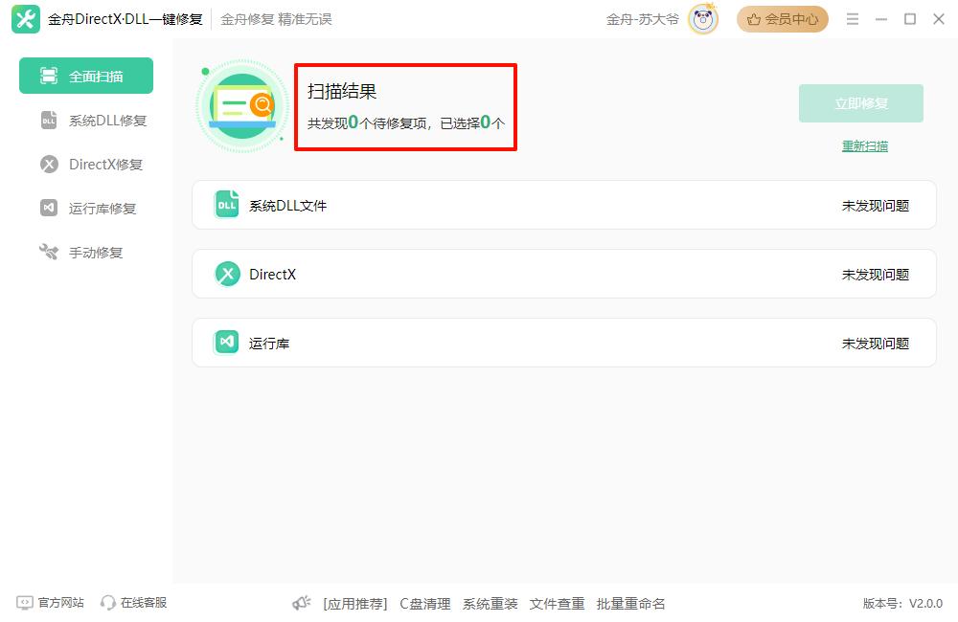958x622 pixels.
Task: Click the 金舟 app logo icon
Action: point(26,19)
